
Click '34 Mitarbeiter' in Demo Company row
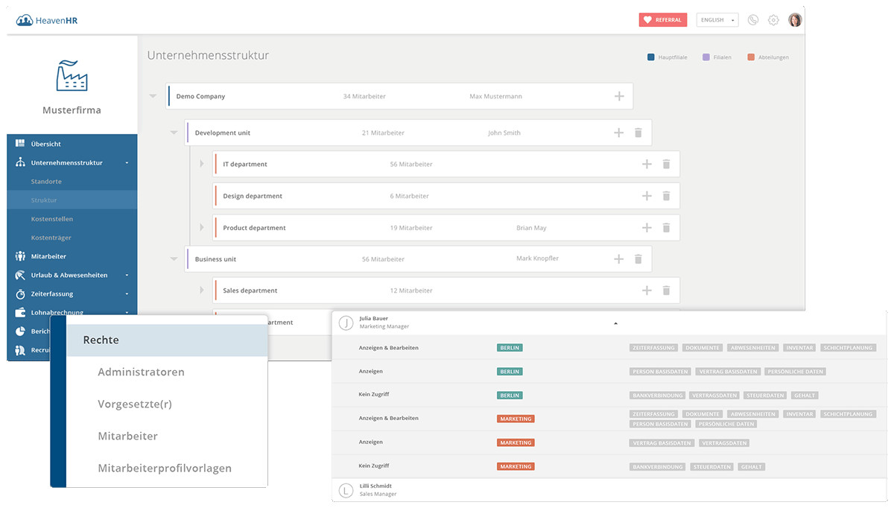(364, 96)
